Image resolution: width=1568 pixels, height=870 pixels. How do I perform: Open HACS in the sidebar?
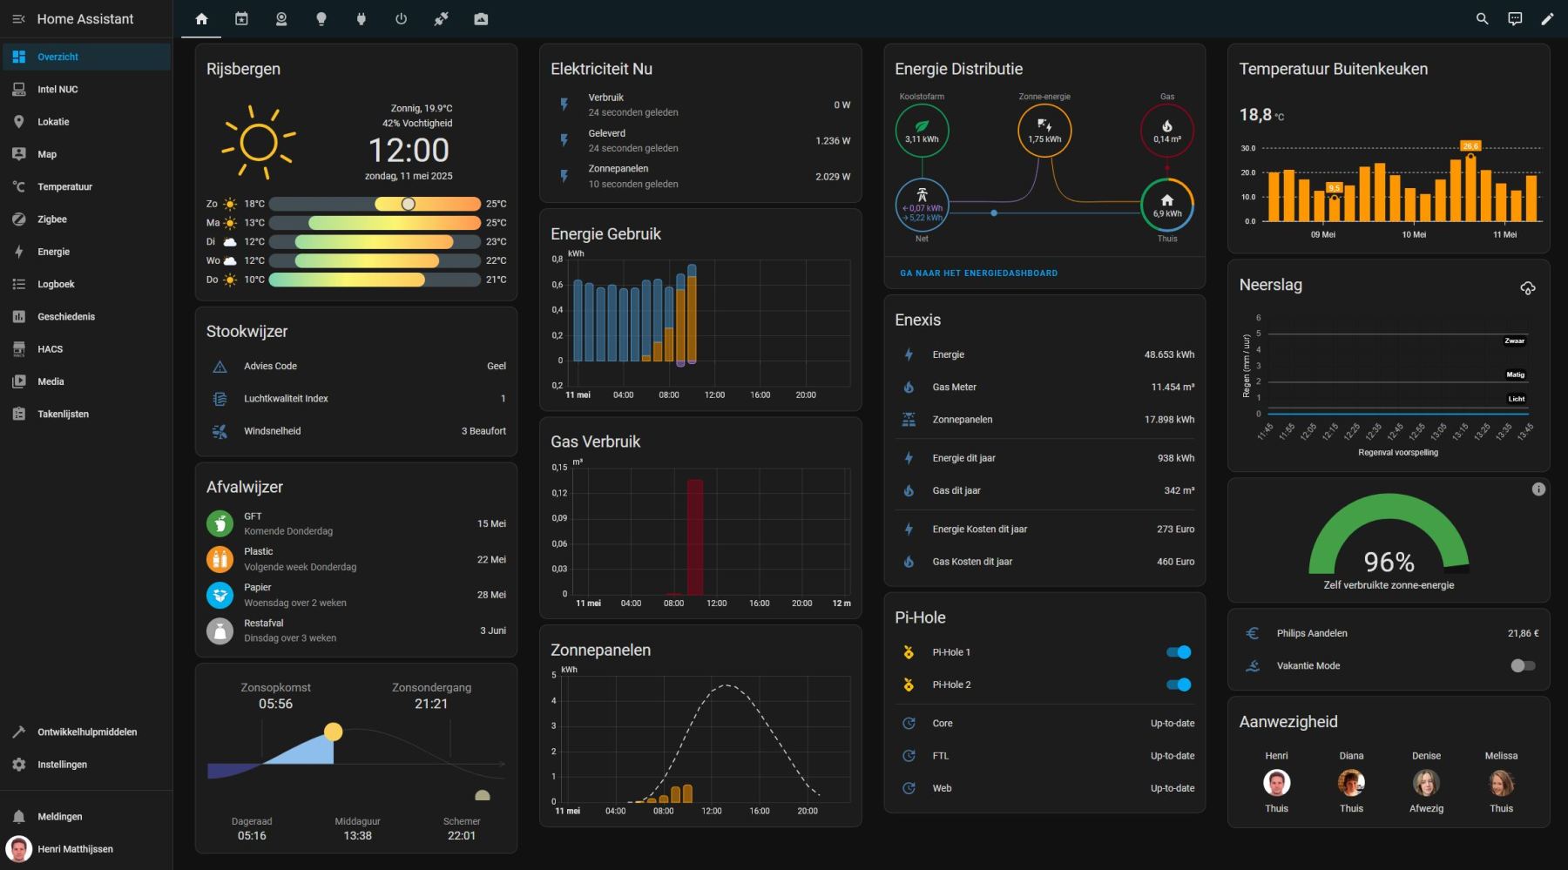pos(50,349)
